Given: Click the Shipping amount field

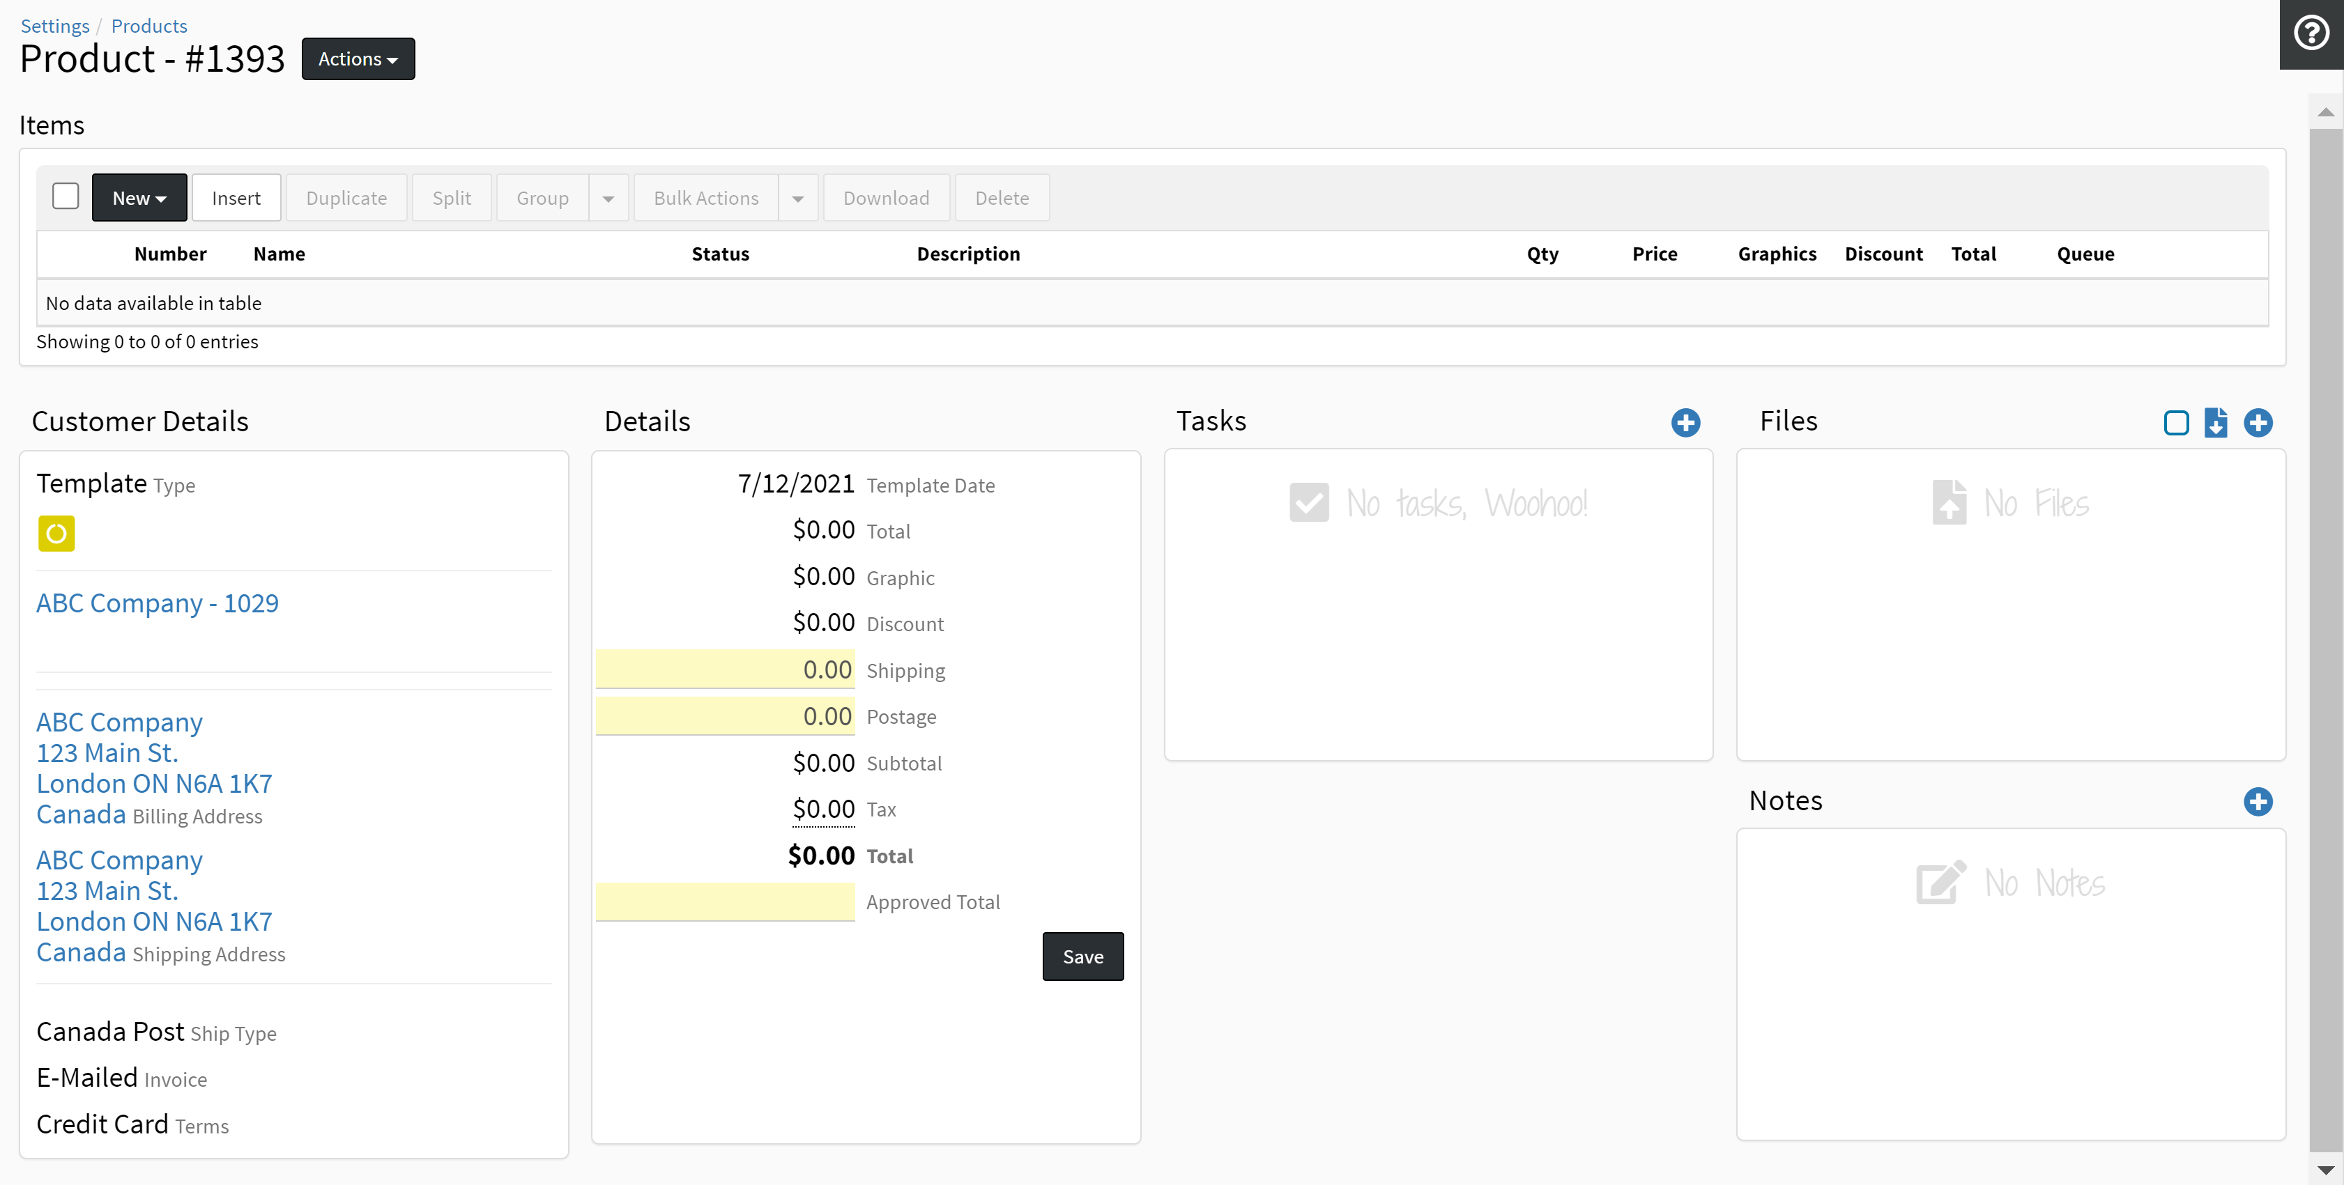Looking at the screenshot, I should (x=725, y=669).
